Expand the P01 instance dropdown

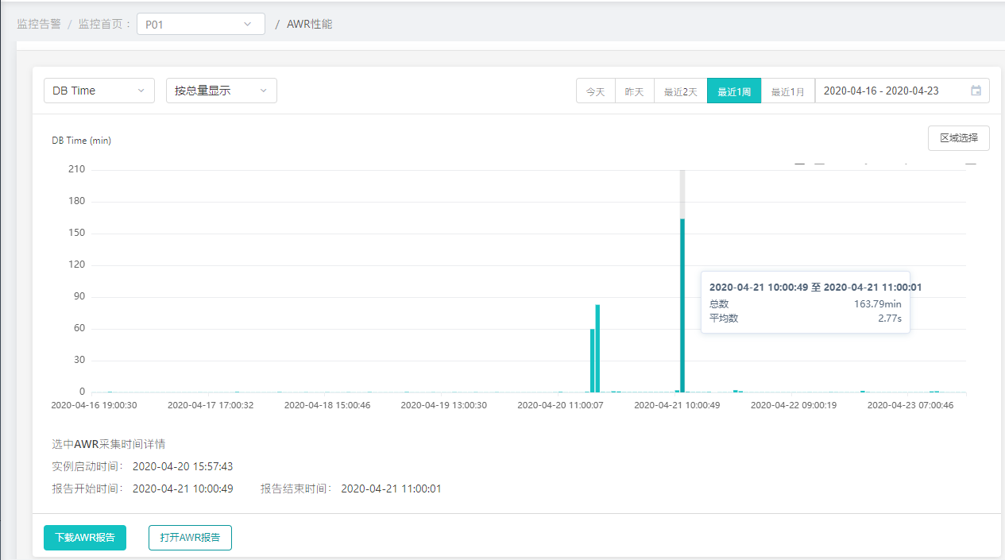[x=200, y=24]
